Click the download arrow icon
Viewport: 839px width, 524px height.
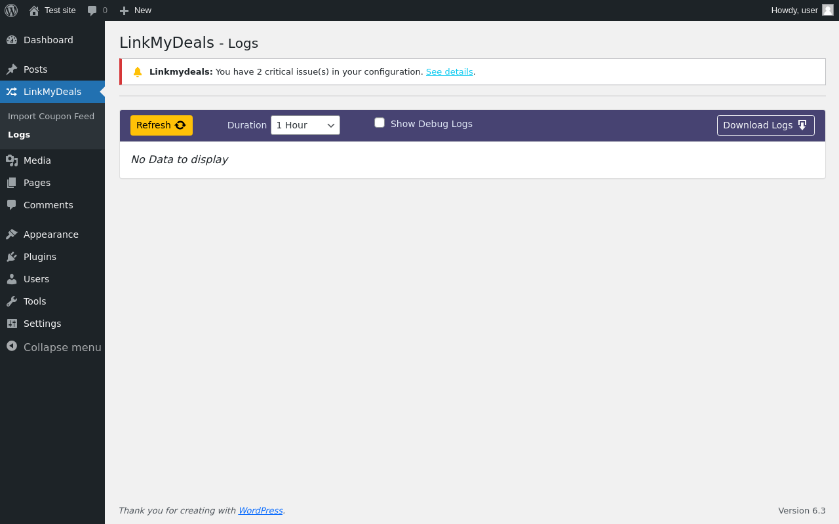802,125
